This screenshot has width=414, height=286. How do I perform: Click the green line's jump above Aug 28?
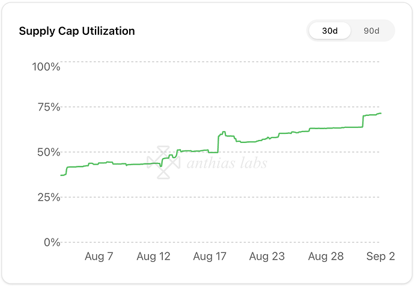coord(310,129)
